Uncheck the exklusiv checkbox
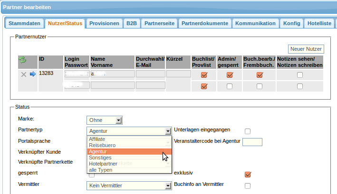Image resolution: width=337 pixels, height=194 pixels. [x=247, y=174]
